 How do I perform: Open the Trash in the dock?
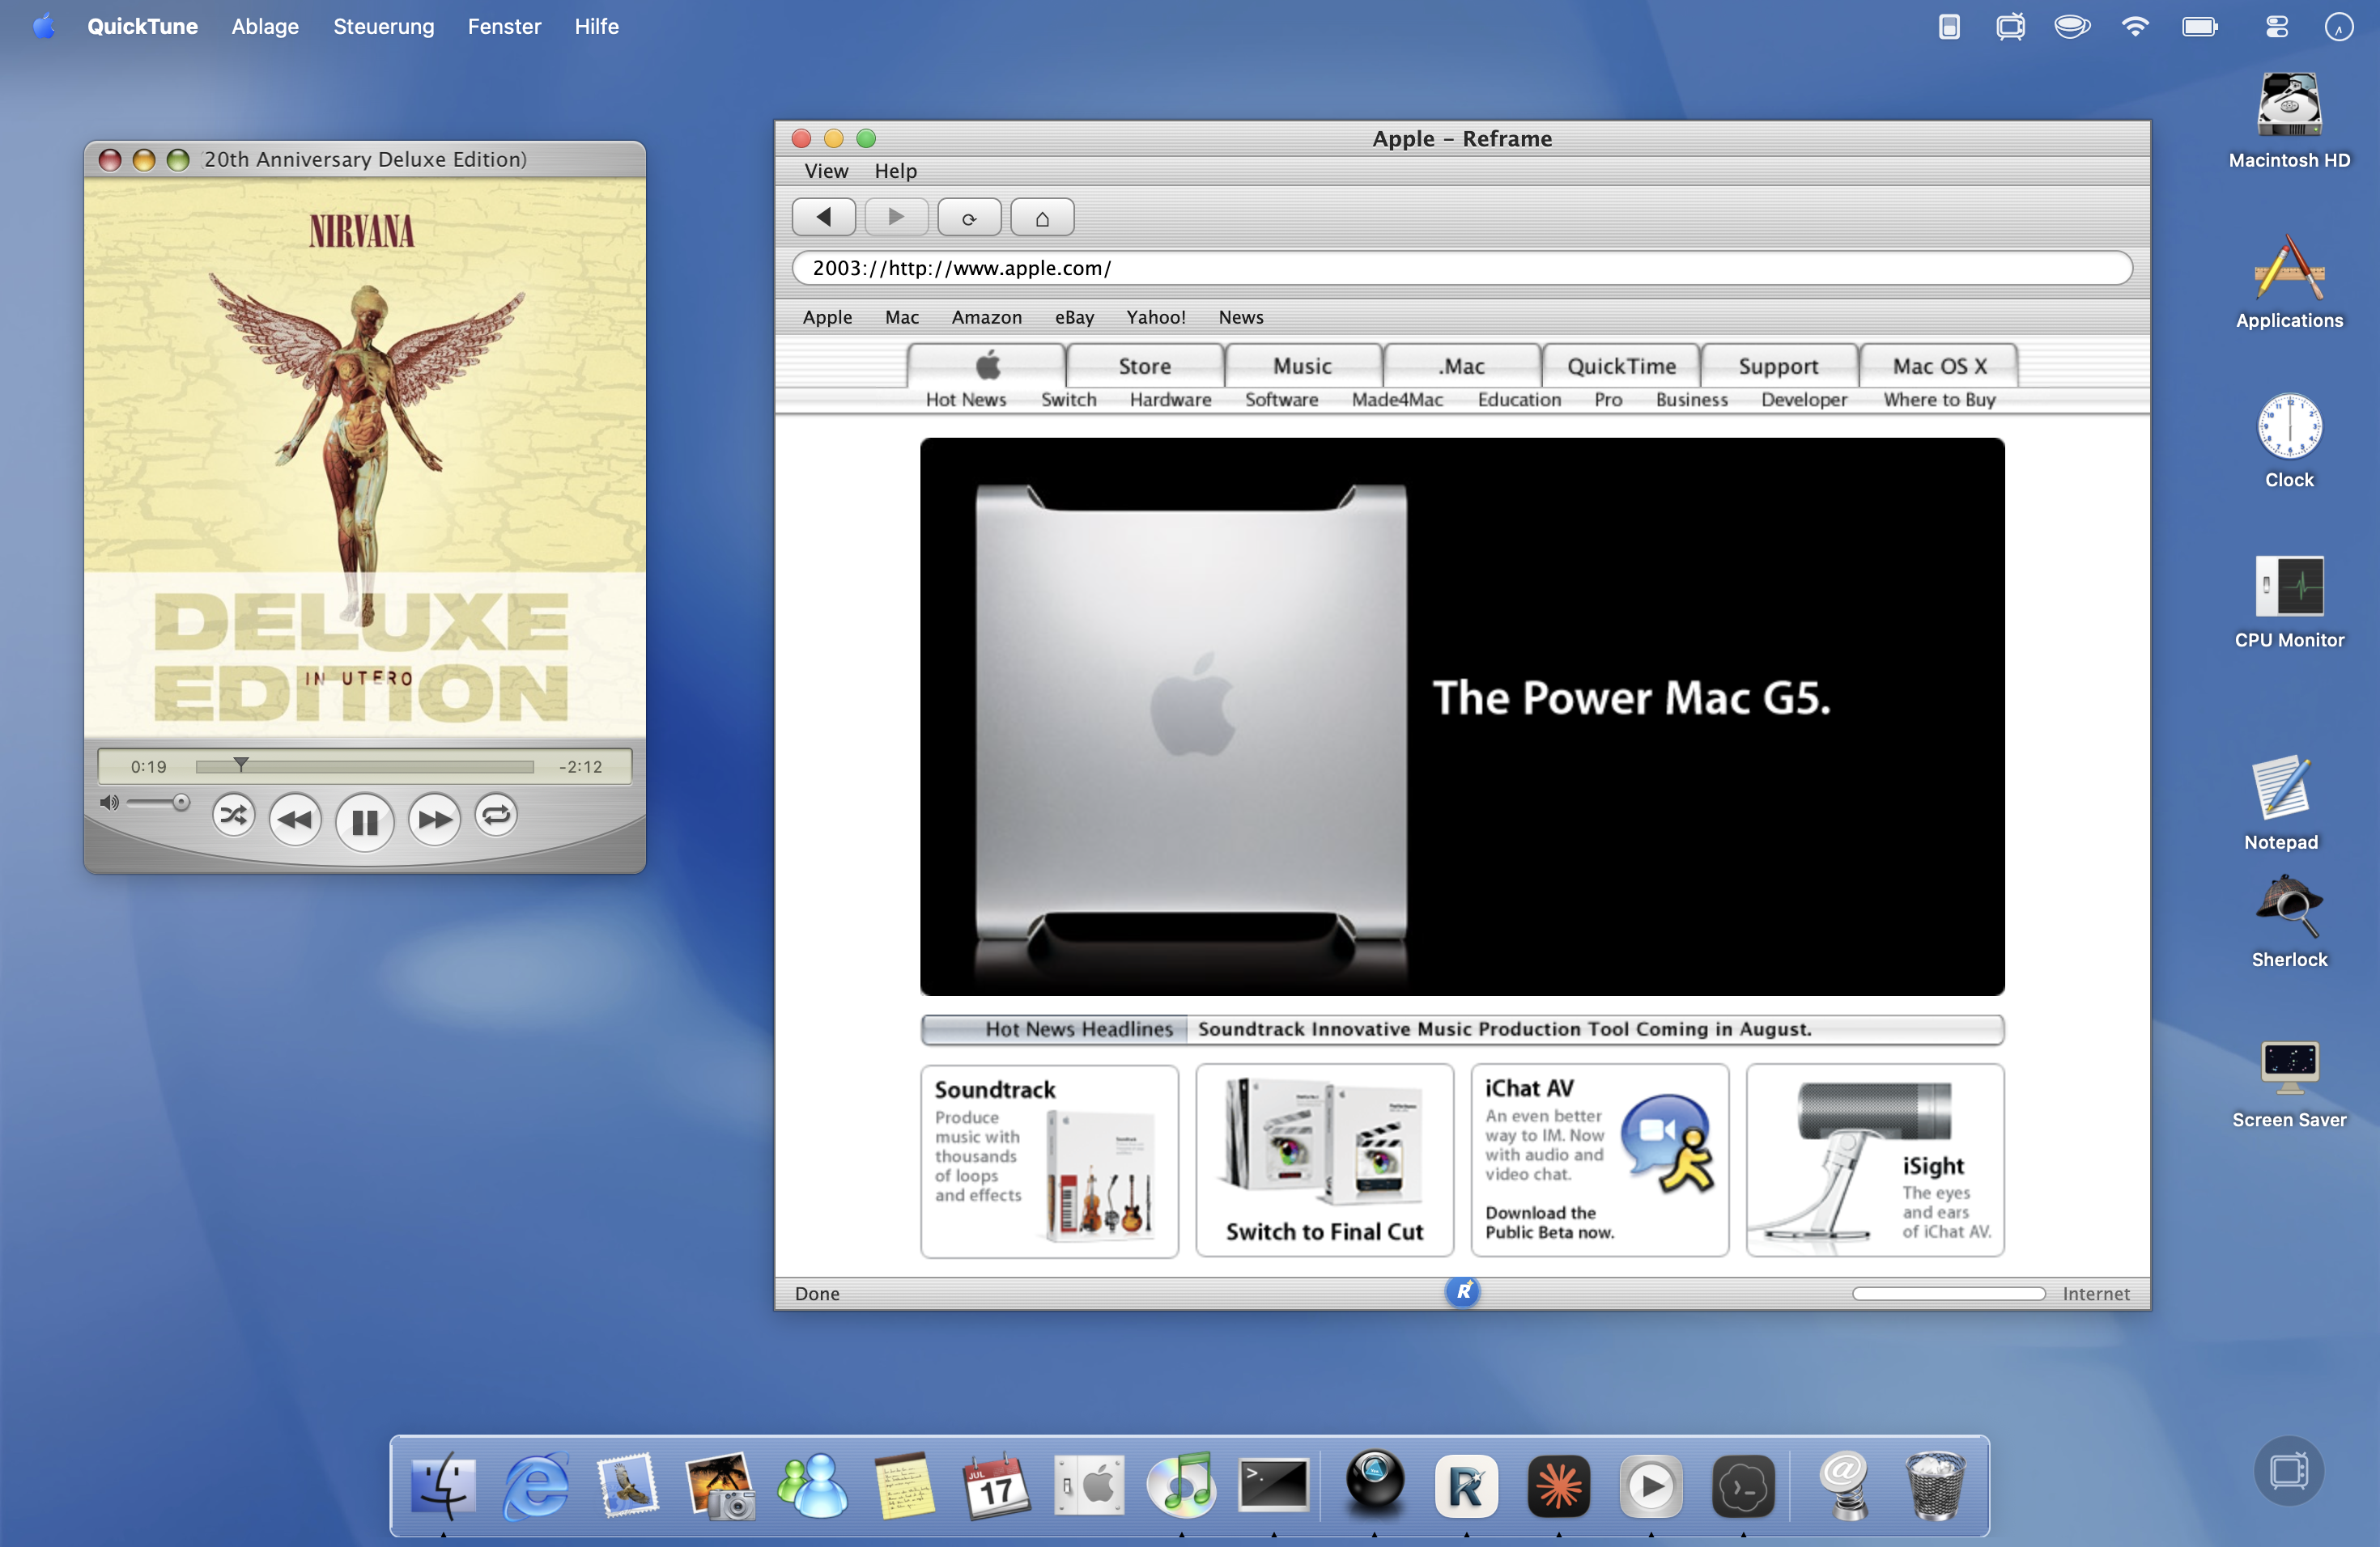pyautogui.click(x=1935, y=1485)
